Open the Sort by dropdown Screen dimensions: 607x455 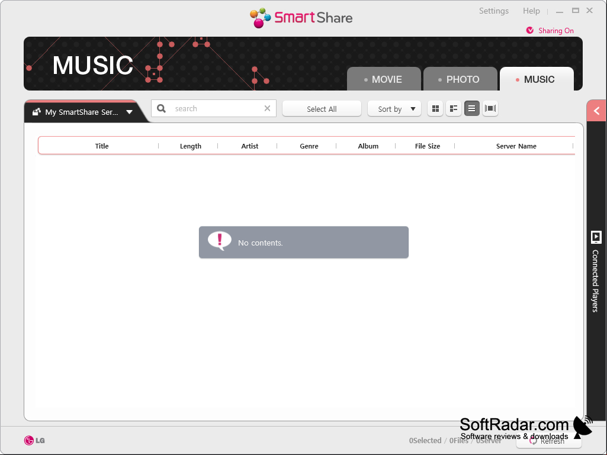coord(394,109)
